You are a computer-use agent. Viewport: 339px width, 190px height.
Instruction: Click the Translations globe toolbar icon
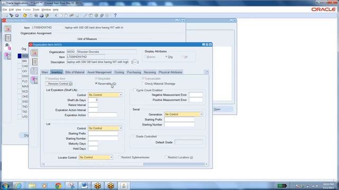[96, 15]
